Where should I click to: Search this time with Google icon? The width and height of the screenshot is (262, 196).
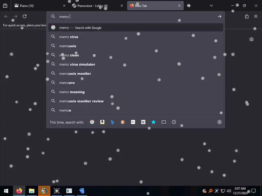[92, 122]
